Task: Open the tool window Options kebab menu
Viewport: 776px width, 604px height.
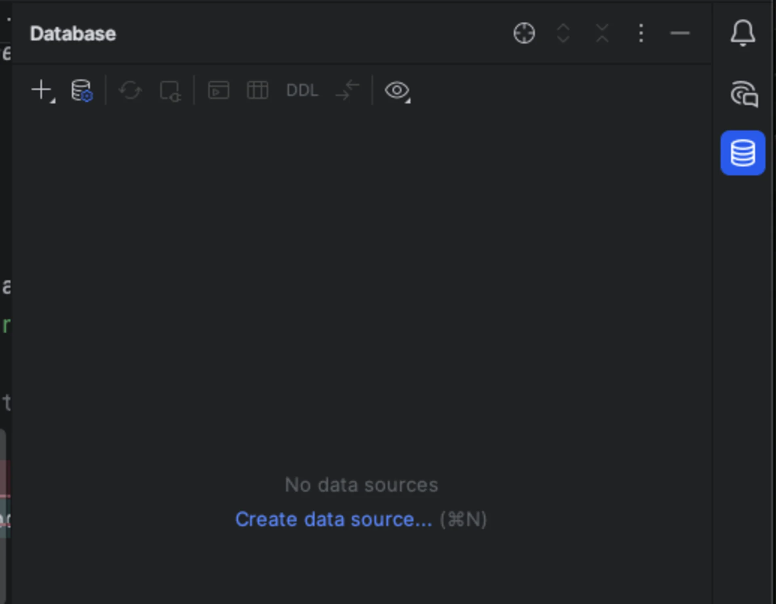Action: (x=641, y=33)
